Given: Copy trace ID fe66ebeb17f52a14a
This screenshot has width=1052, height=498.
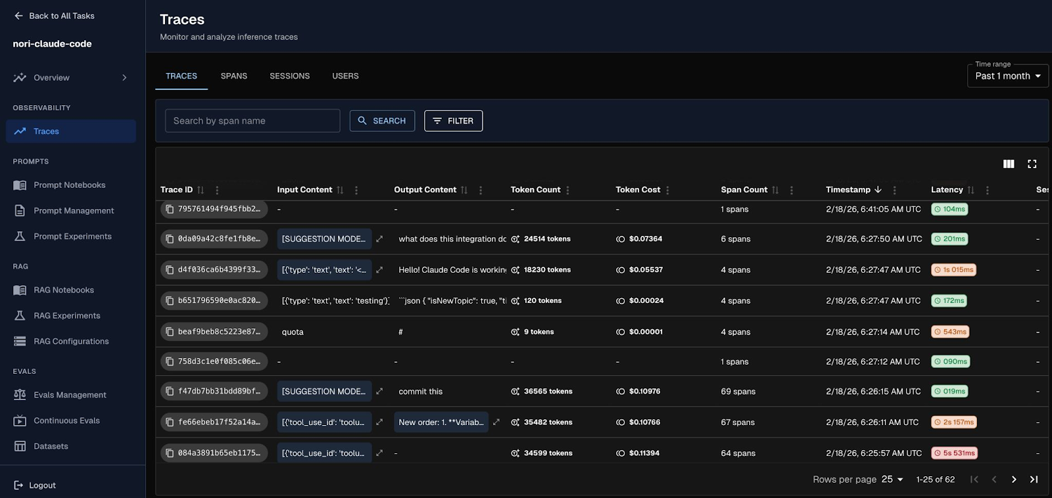Looking at the screenshot, I should [170, 422].
